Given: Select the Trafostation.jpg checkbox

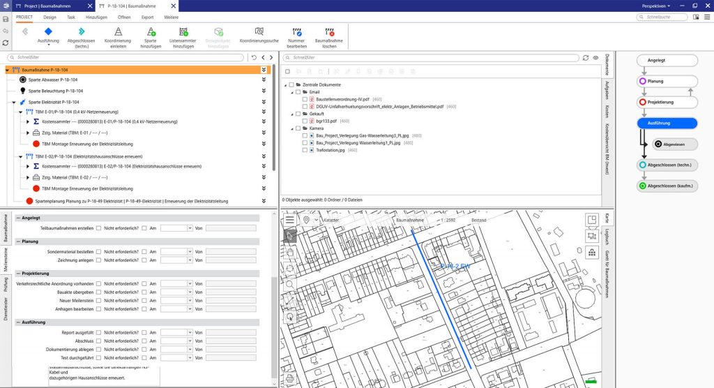Looking at the screenshot, I should pos(305,150).
